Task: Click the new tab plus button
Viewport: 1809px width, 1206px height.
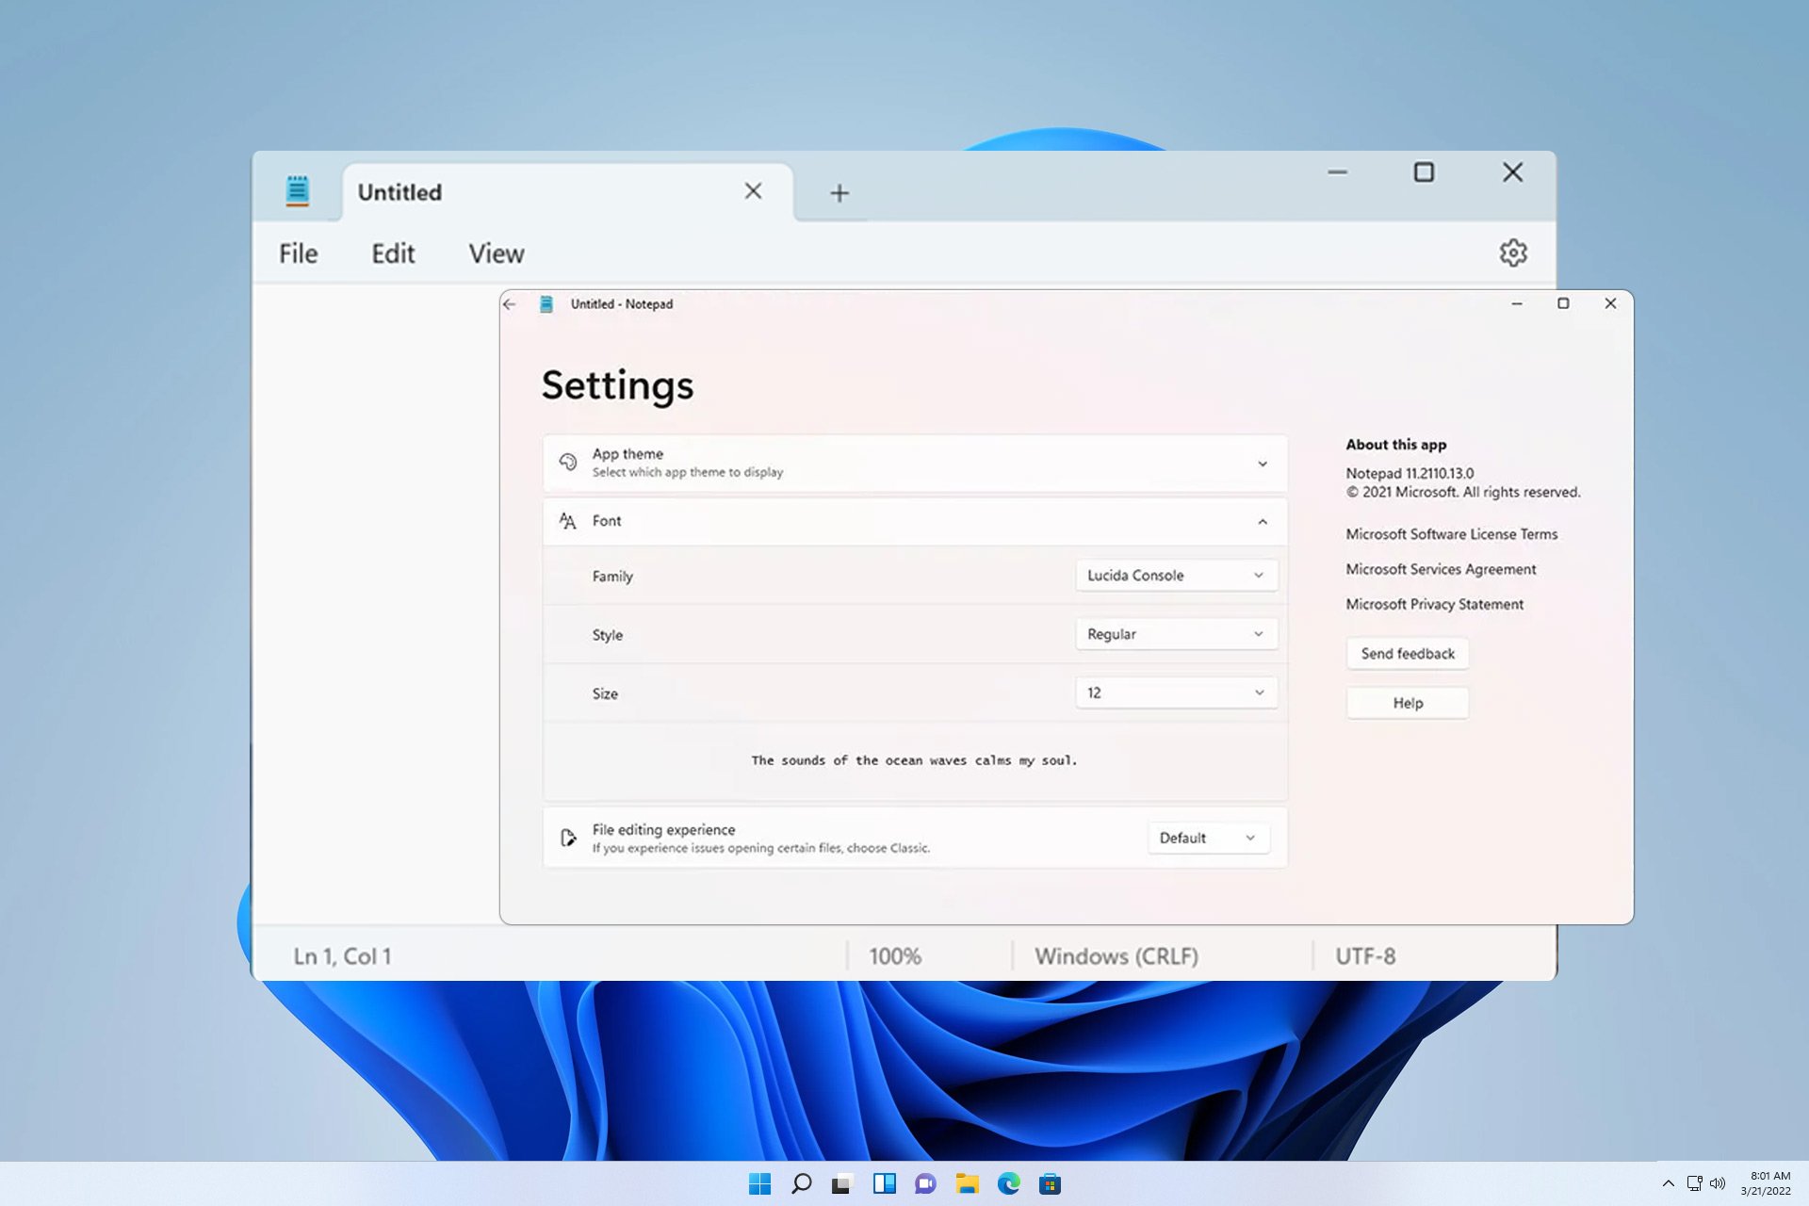Action: pyautogui.click(x=838, y=192)
